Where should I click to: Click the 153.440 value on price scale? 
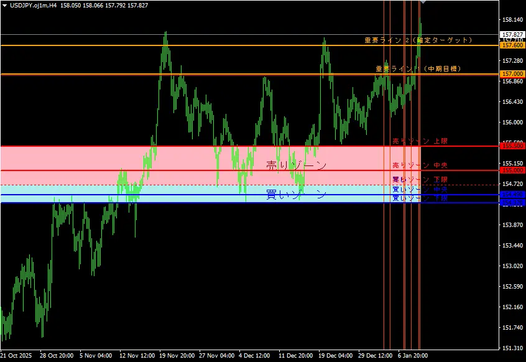coord(512,246)
